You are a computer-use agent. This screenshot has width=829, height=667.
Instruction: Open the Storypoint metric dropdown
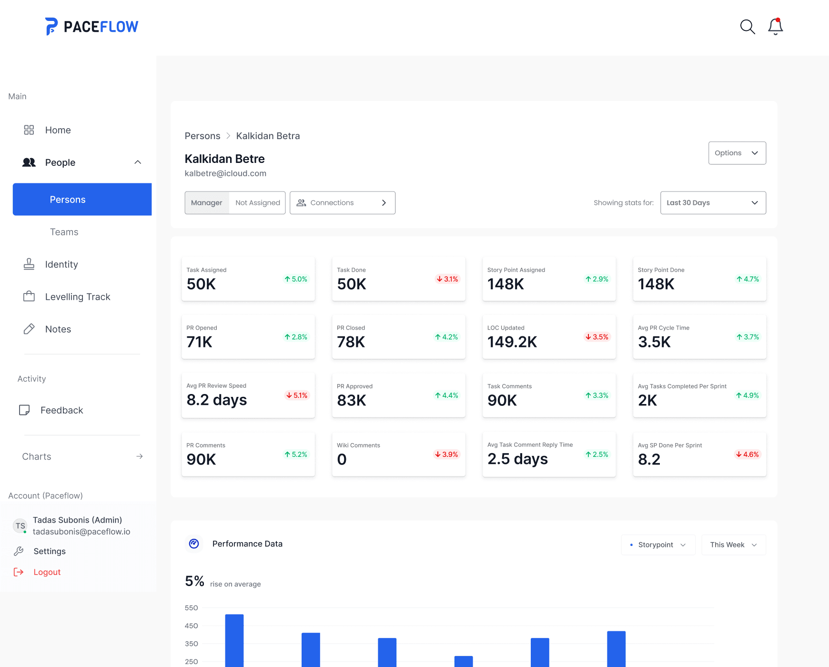(658, 545)
